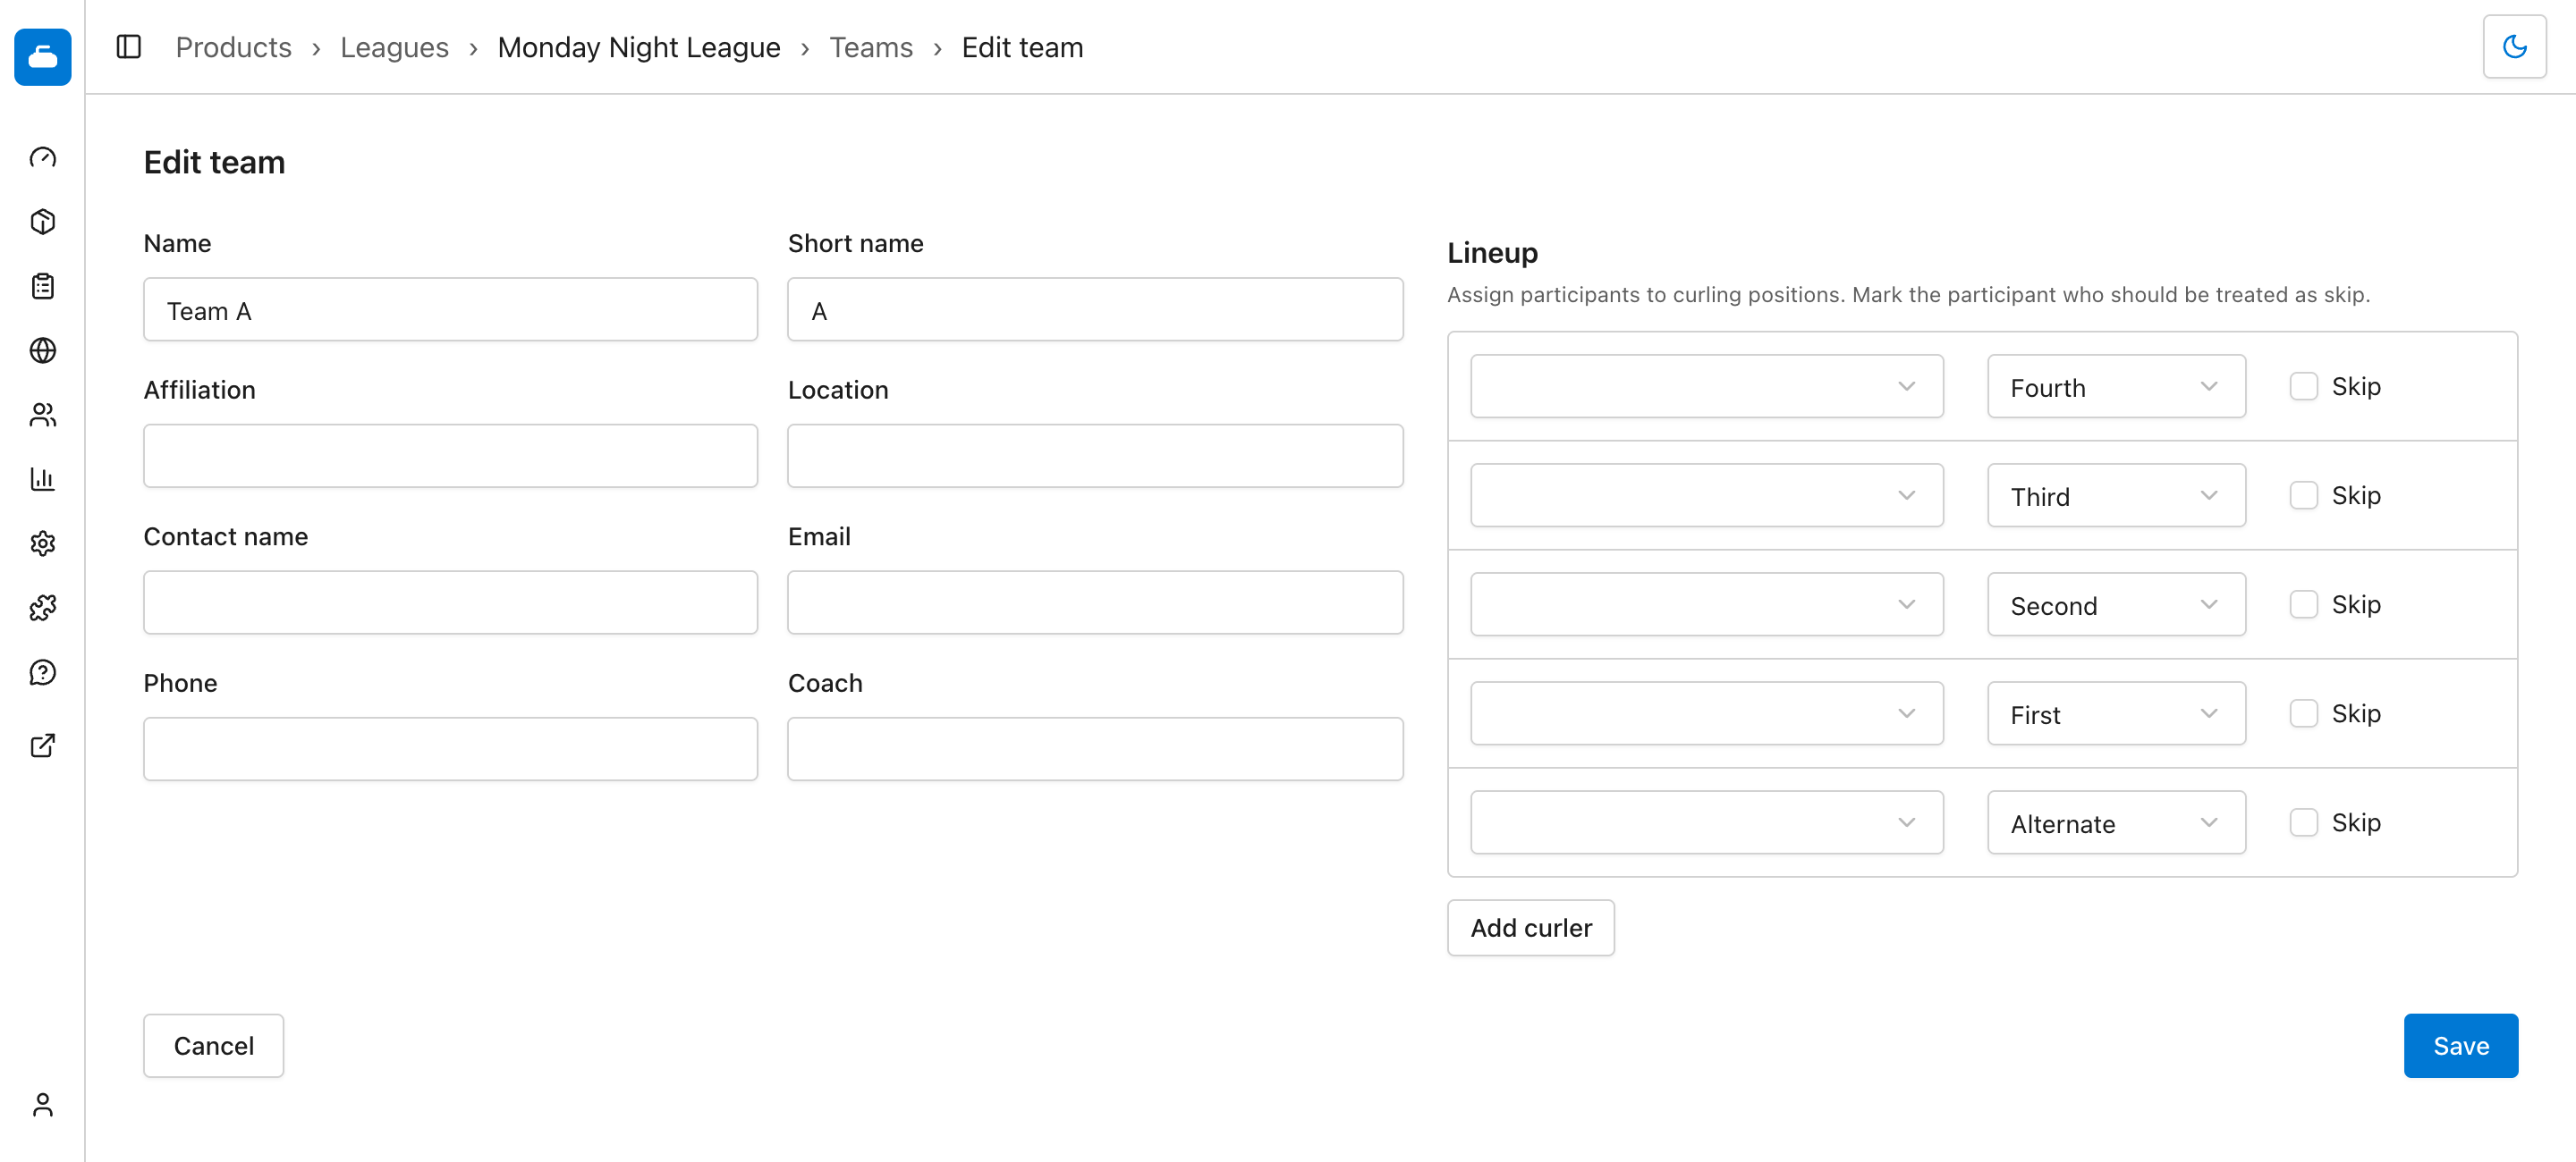
Task: Collapse the sidebar using the panel icon
Action: tap(129, 47)
